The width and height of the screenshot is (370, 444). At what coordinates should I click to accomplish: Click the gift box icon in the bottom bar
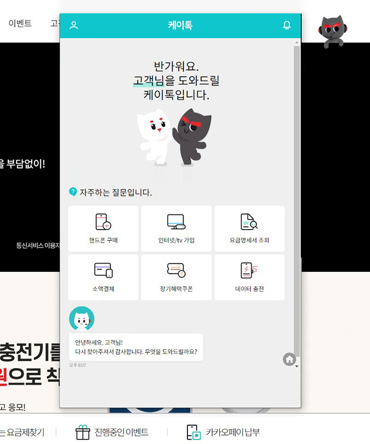tap(83, 432)
